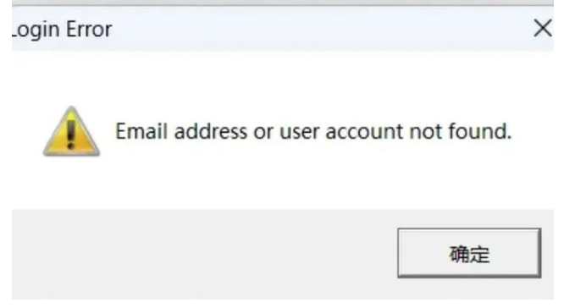Click the 'Login Error' title text
Screen dimensions: 564x308
coord(62,29)
